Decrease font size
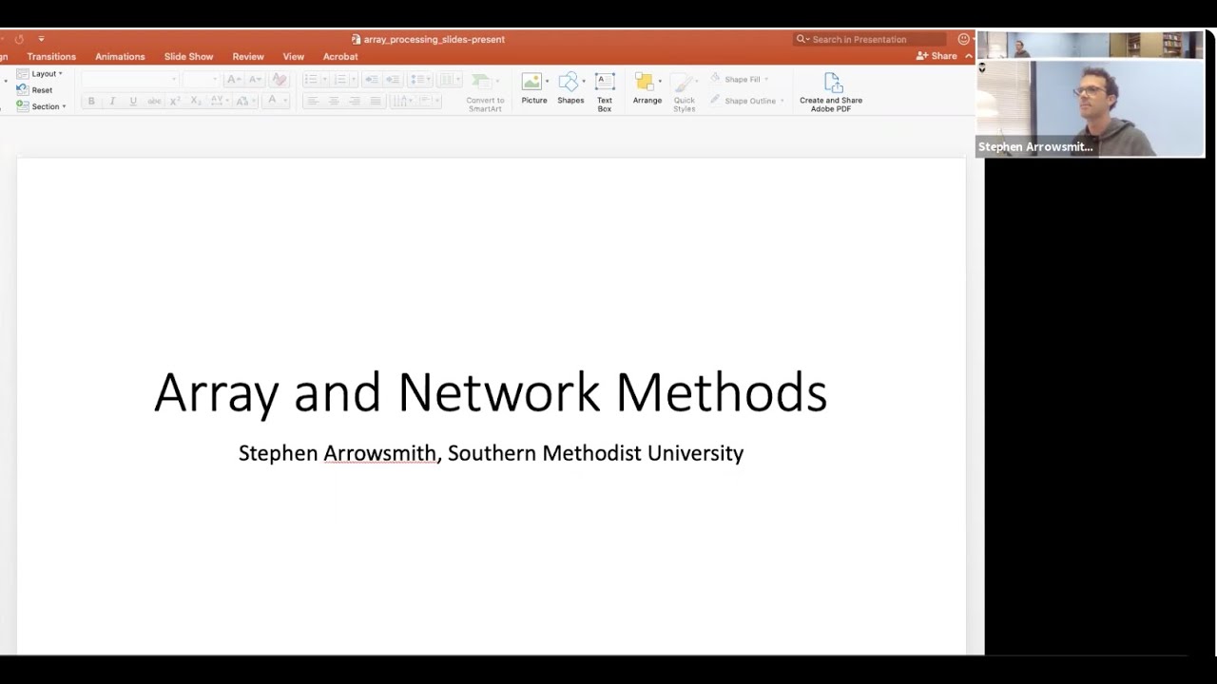 click(x=255, y=79)
